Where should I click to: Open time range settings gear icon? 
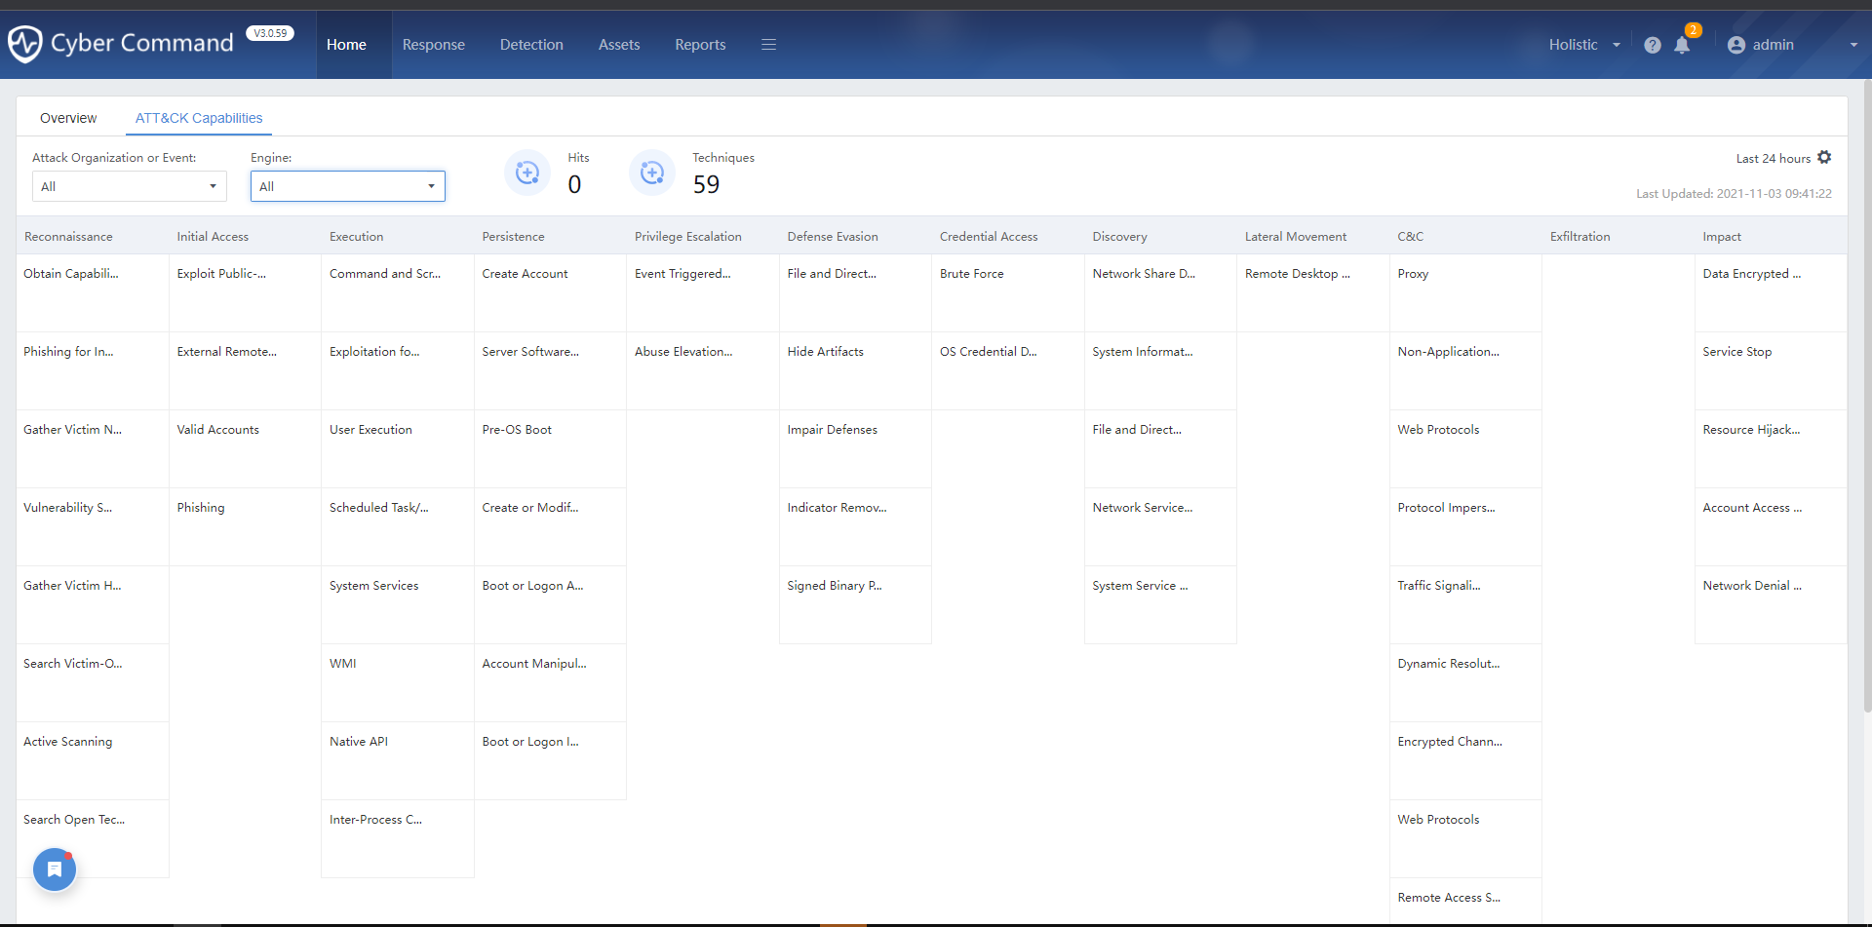(1824, 158)
